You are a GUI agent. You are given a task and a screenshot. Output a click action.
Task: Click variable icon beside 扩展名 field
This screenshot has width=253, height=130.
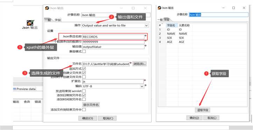pyautogui.click(x=145, y=80)
